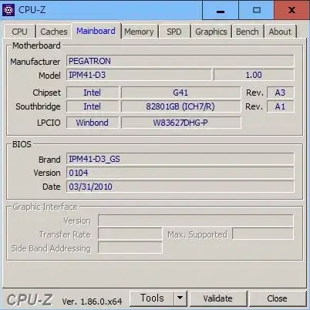Go to the Memory tab
The width and height of the screenshot is (310, 310).
139,32
